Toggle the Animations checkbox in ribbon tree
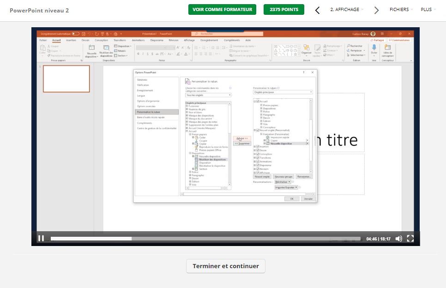Image resolution: width=446 pixels, height=288 pixels. [x=258, y=162]
